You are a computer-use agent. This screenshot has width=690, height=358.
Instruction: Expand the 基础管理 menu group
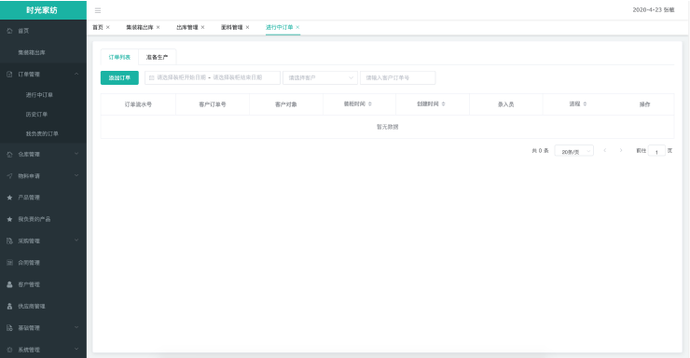(x=76, y=327)
